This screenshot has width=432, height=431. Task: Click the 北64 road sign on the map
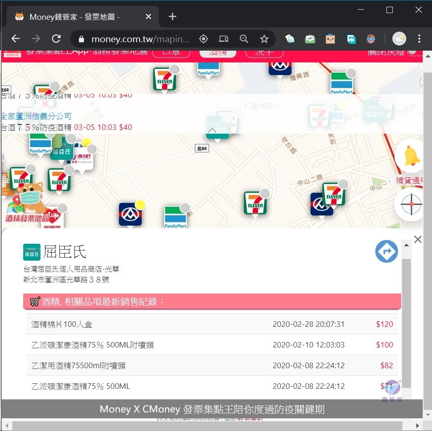[202, 148]
